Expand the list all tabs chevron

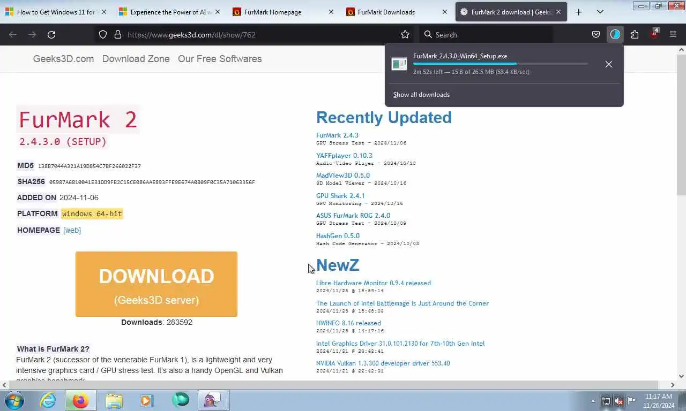[x=600, y=12]
